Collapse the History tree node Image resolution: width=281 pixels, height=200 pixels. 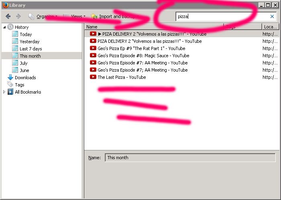pyautogui.click(x=4, y=27)
